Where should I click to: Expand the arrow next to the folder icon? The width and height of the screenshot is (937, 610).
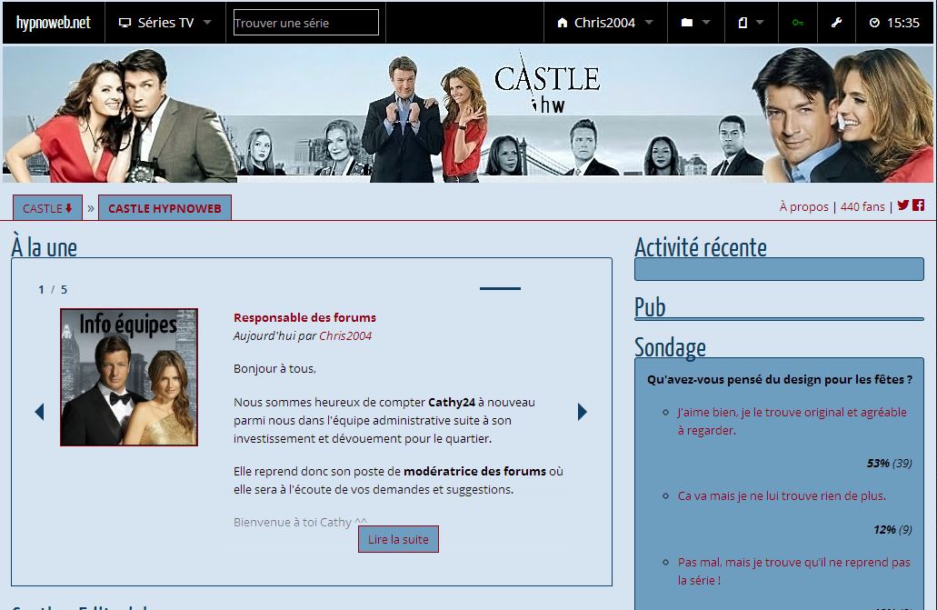706,23
